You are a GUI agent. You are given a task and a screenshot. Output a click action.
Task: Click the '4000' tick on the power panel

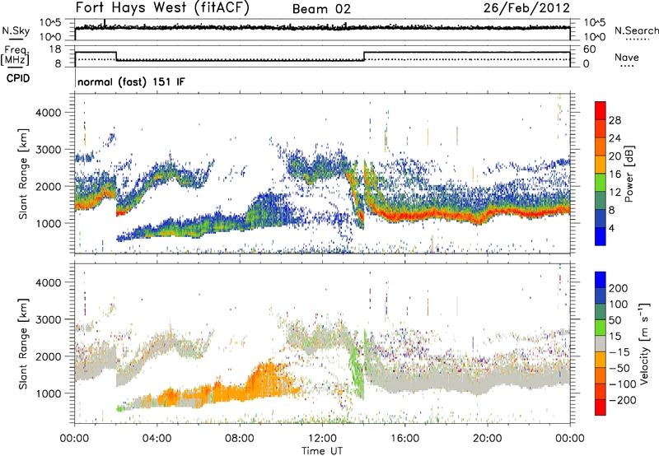click(48, 113)
